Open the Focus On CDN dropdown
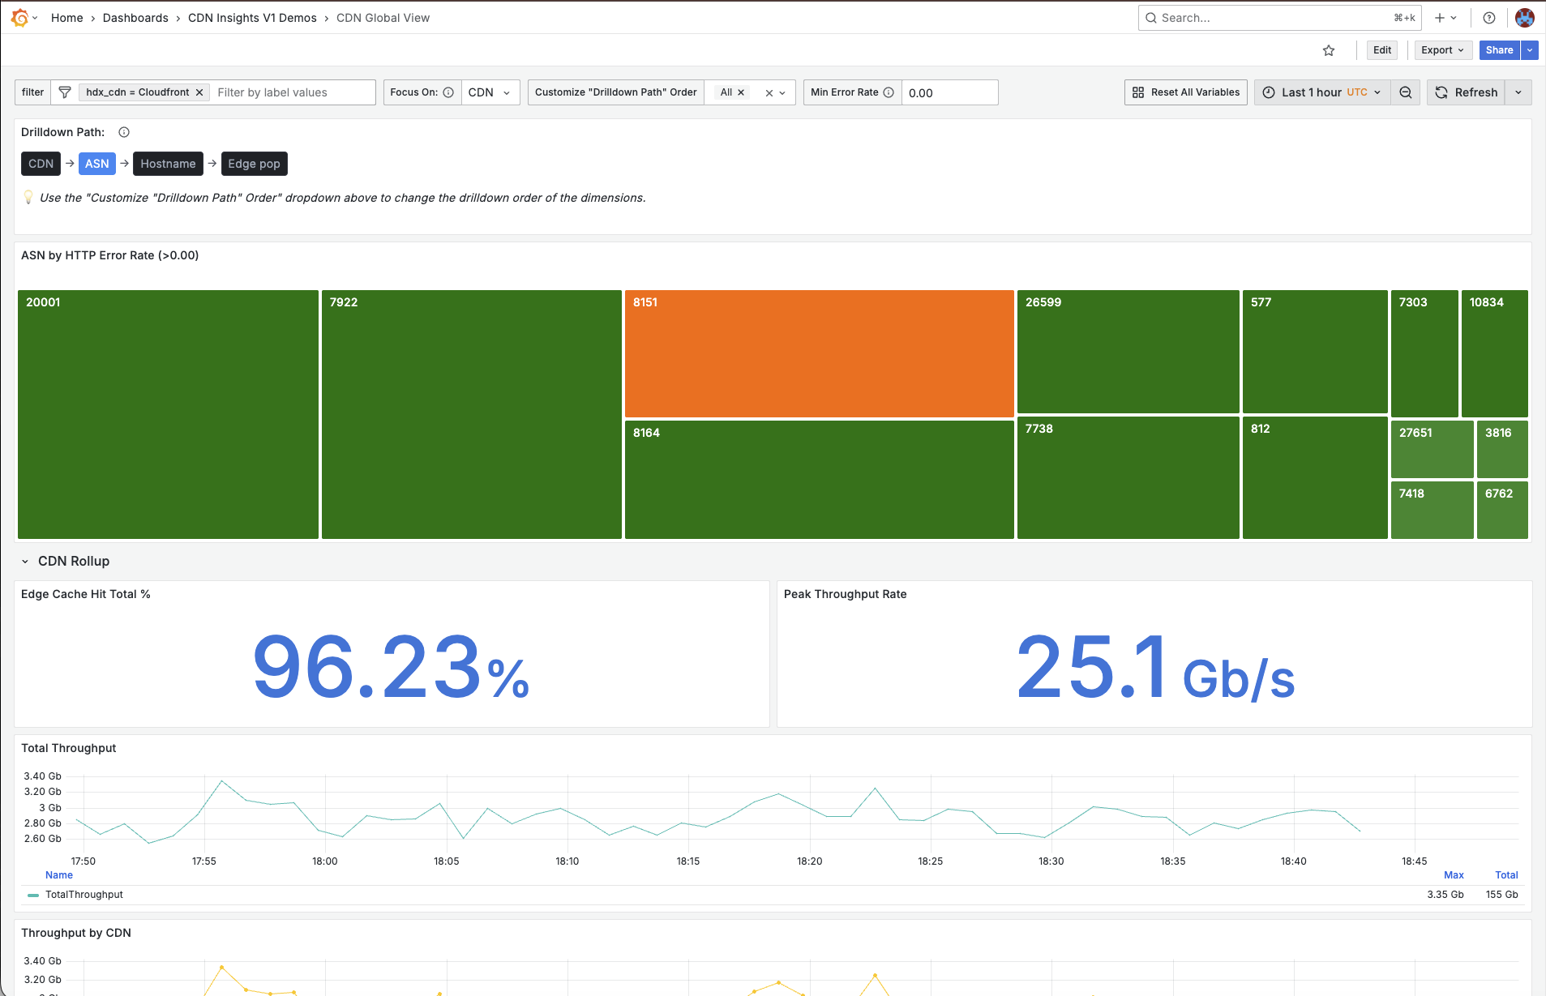Image resolution: width=1546 pixels, height=996 pixels. tap(490, 92)
